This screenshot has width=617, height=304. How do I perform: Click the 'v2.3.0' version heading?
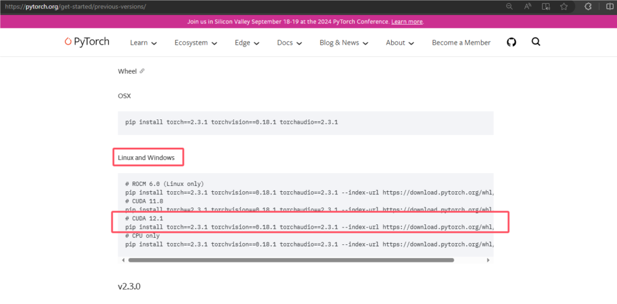(x=129, y=287)
